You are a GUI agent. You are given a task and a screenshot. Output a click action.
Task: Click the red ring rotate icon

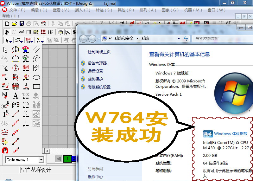click(5, 132)
